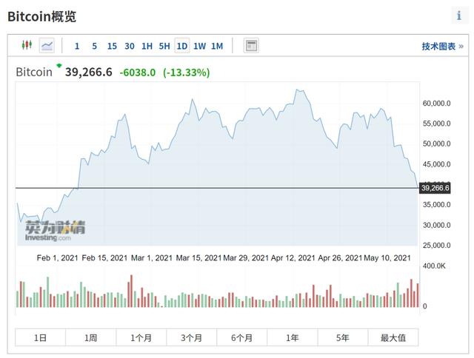Choose the 1M interval
This screenshot has height=358, width=474.
pyautogui.click(x=217, y=46)
